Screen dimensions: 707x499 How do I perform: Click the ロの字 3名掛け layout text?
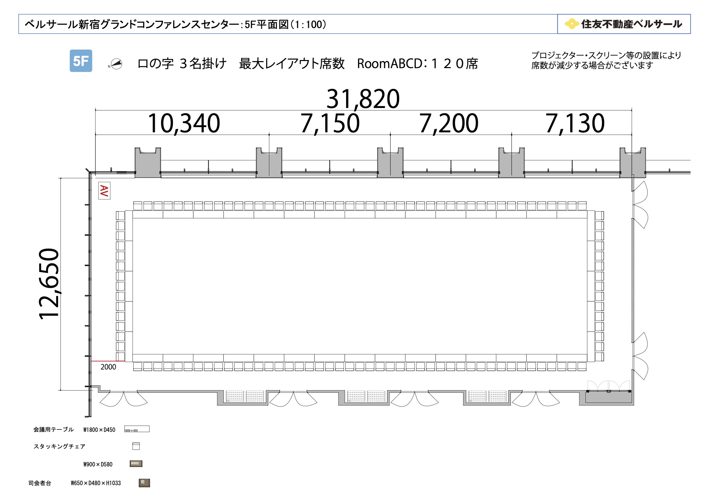[x=182, y=64]
